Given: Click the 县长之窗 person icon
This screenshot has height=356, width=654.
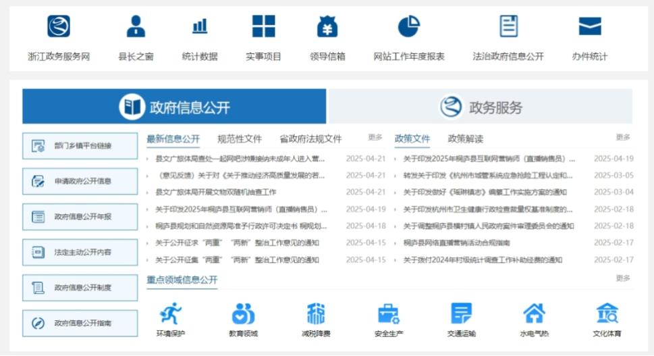Looking at the screenshot, I should tap(136, 26).
